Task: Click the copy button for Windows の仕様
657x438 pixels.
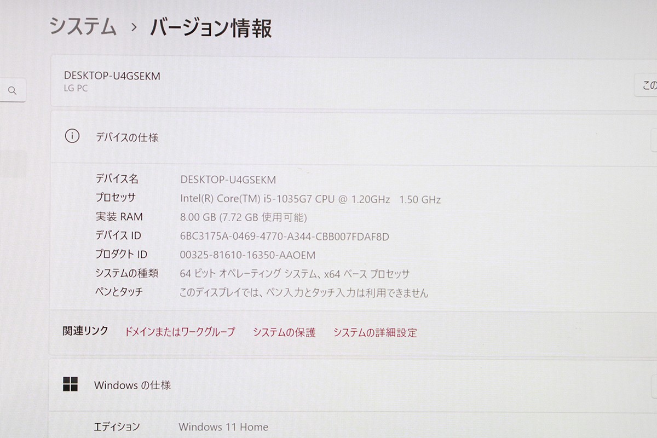Action: pyautogui.click(x=654, y=387)
